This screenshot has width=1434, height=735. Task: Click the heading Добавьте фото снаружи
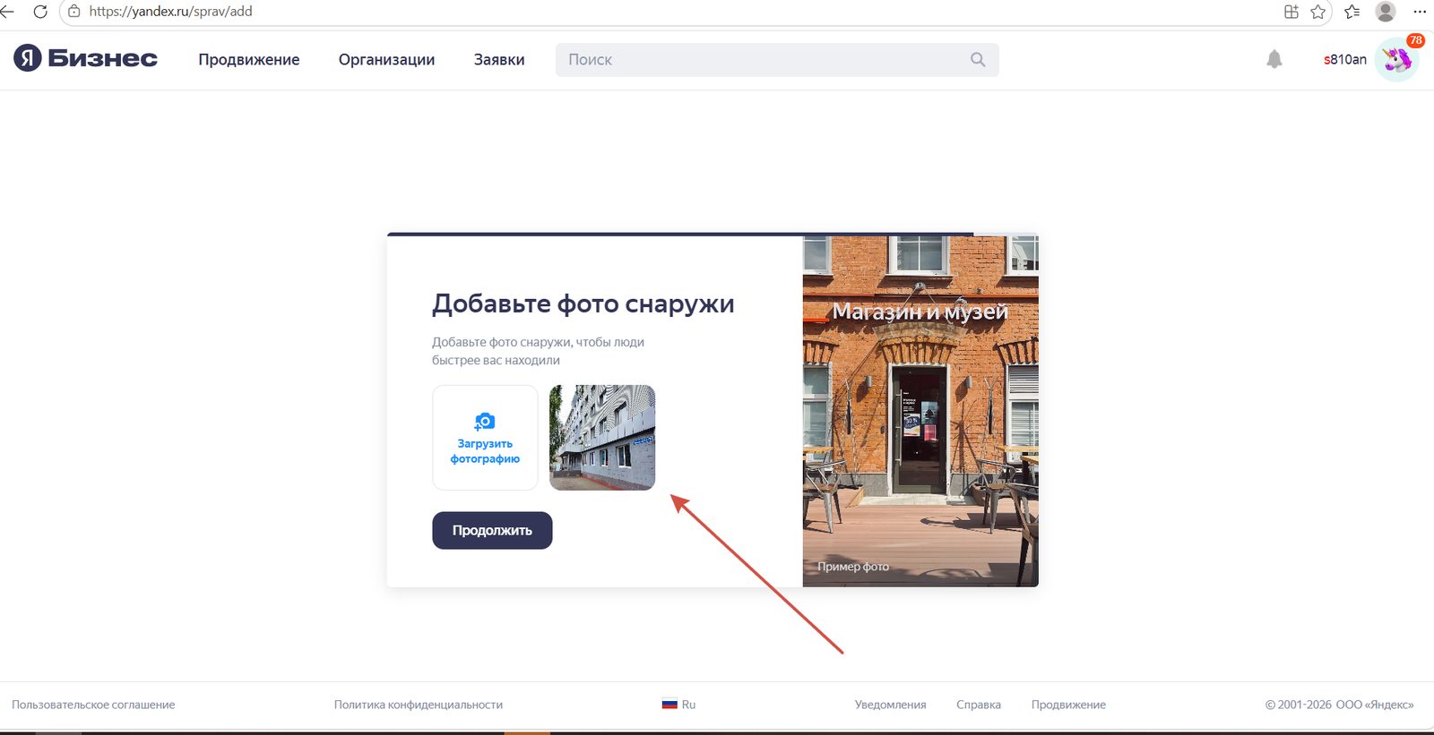coord(583,303)
